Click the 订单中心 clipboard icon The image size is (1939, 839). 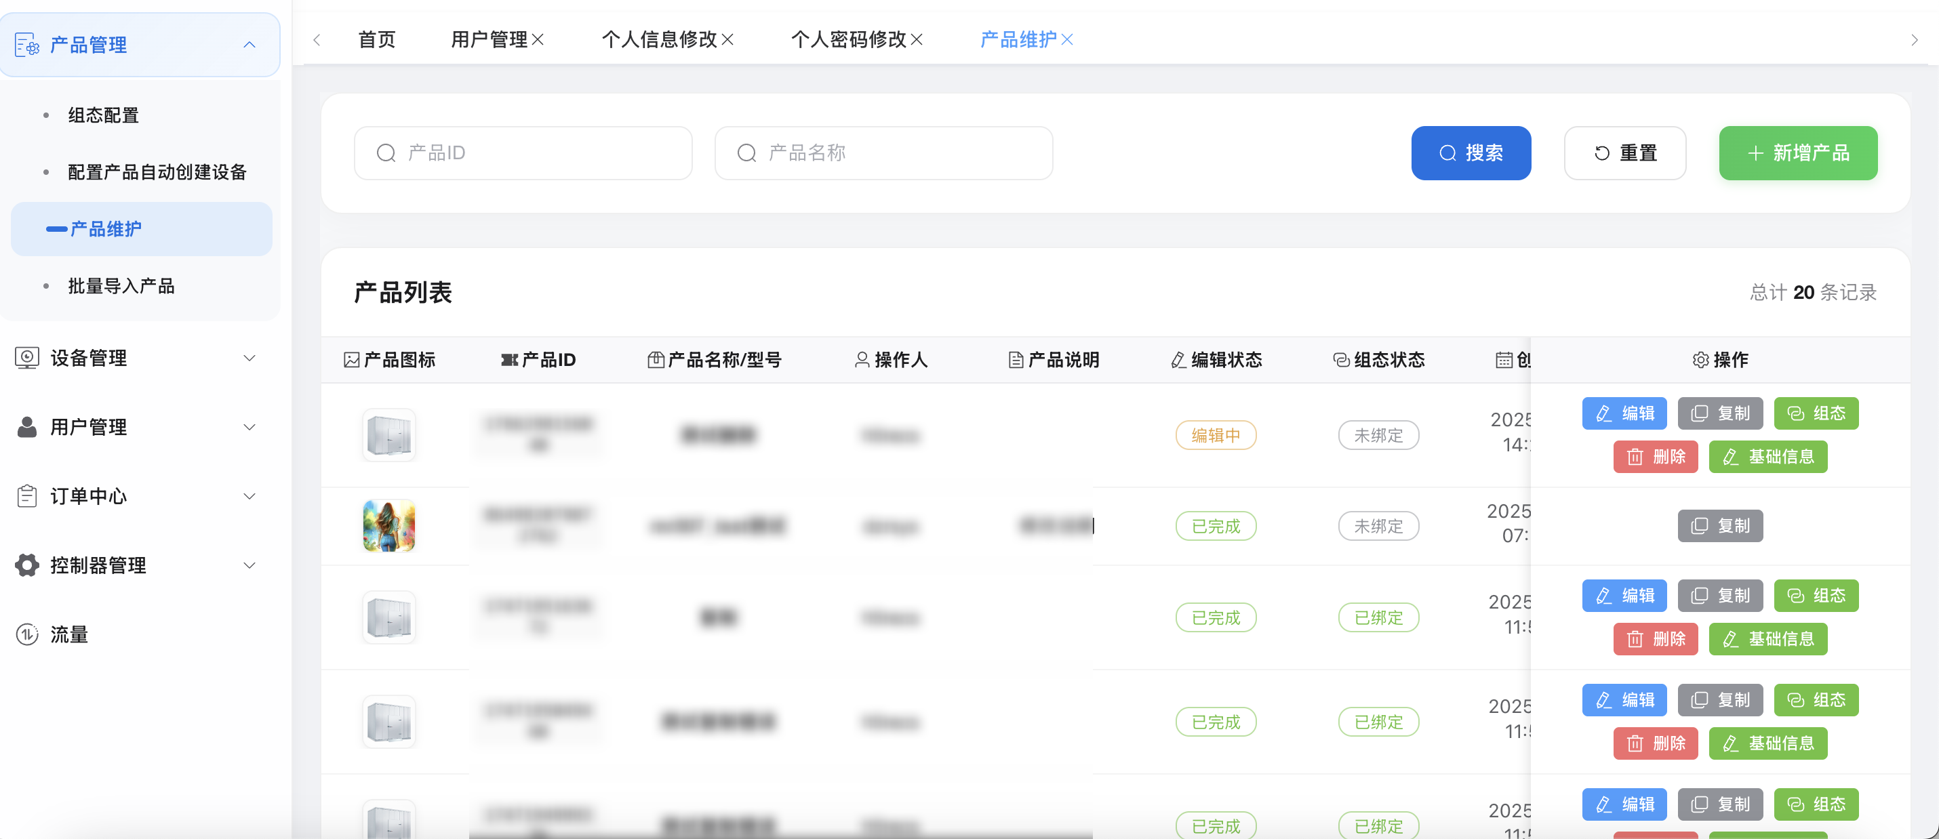(x=26, y=496)
